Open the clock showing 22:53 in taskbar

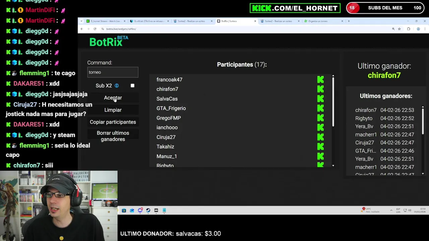point(420,210)
